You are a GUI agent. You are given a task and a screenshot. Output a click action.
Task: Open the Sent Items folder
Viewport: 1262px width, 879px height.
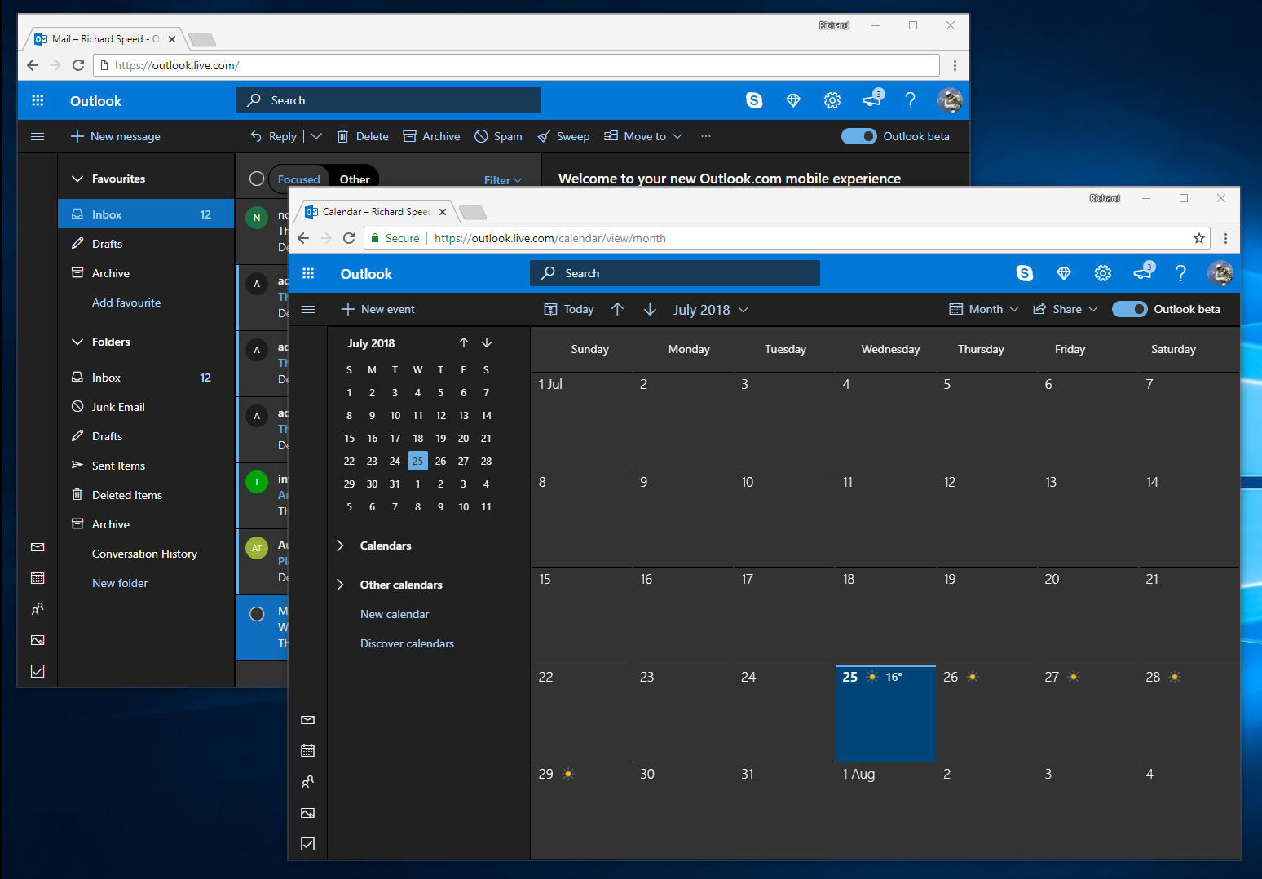pos(118,466)
